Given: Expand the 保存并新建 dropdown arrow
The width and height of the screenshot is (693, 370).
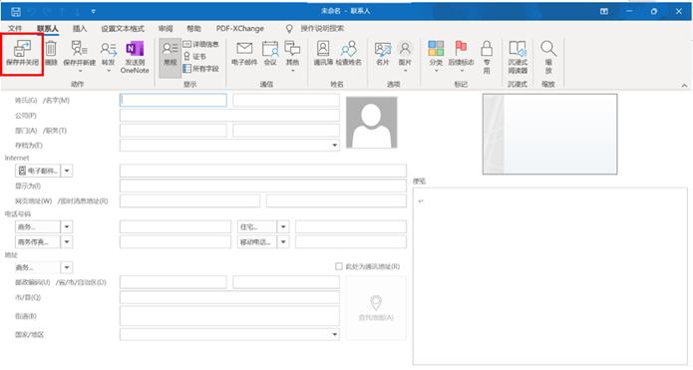Looking at the screenshot, I should tap(80, 71).
